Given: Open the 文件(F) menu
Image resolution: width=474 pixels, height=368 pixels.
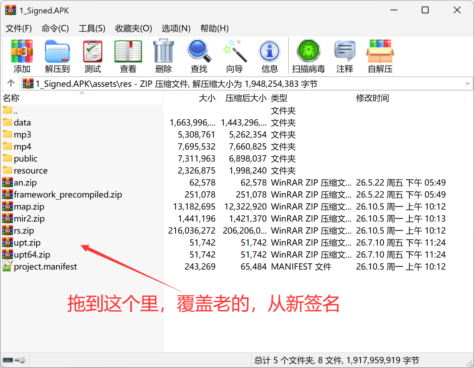Looking at the screenshot, I should [x=19, y=28].
